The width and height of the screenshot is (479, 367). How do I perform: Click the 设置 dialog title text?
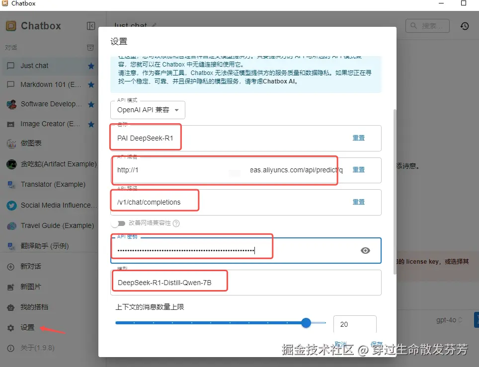(119, 42)
